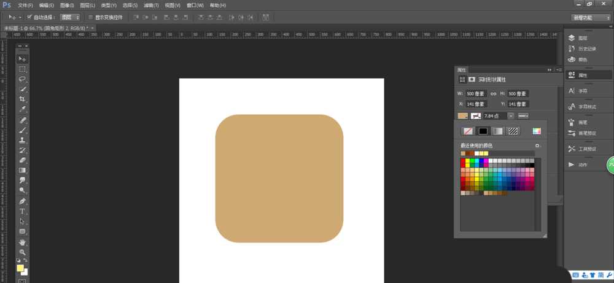Click the W width input field

[475, 93]
